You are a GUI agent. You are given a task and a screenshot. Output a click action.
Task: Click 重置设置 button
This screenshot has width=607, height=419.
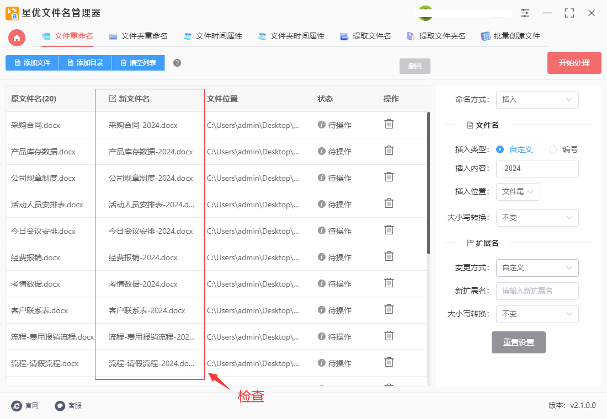(518, 342)
